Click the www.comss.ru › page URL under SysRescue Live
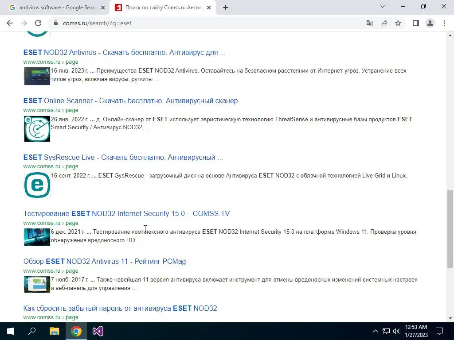The height and width of the screenshot is (340, 454). [51, 166]
